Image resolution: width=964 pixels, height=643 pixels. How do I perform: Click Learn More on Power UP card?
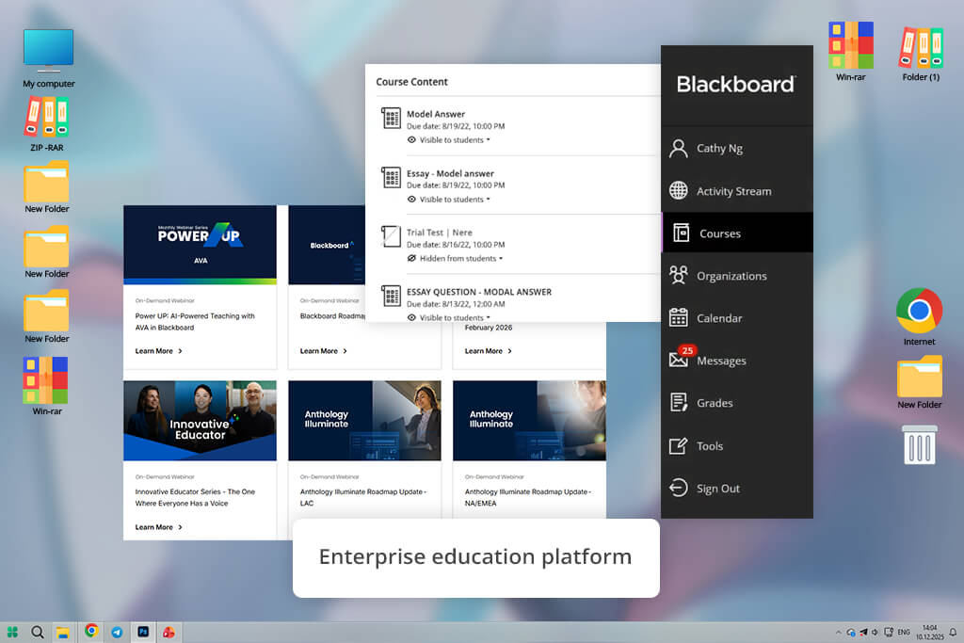(x=158, y=351)
